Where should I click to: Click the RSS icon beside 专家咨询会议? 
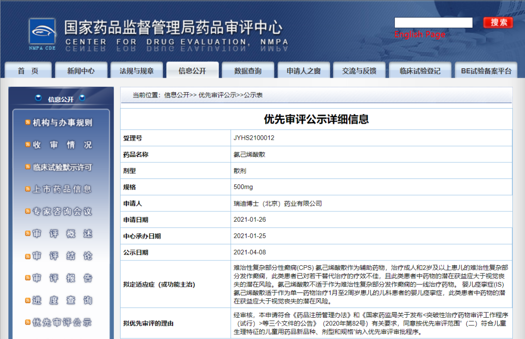pos(28,211)
